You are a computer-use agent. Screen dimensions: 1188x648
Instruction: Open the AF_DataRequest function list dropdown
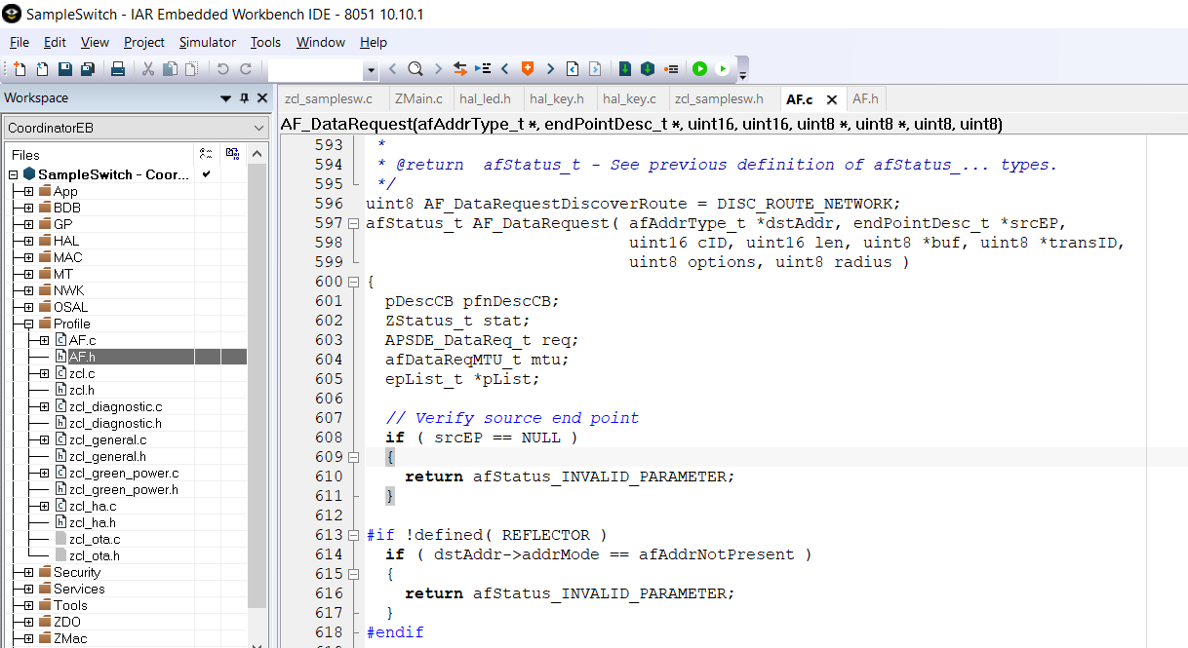[x=733, y=124]
